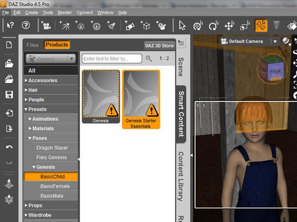This screenshot has height=222, width=297.
Task: Collapse the Presets category
Action: point(26,109)
